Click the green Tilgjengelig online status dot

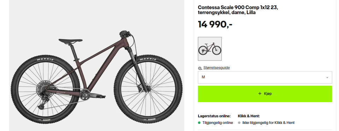click(x=199, y=123)
